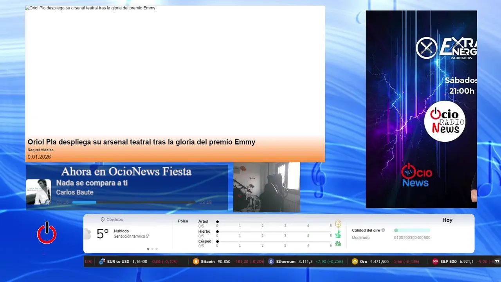Switch to the Hoy forecast tab

pyautogui.click(x=447, y=220)
